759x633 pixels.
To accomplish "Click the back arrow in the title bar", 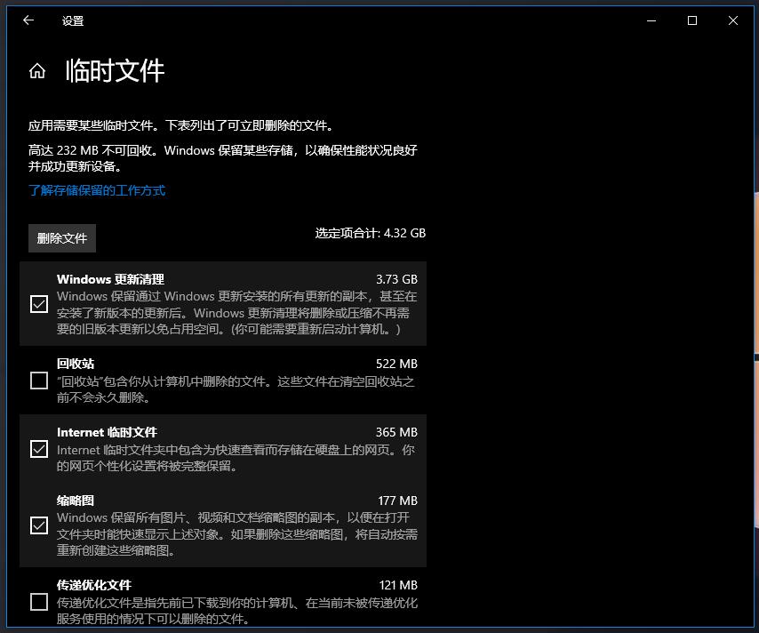I will (28, 20).
